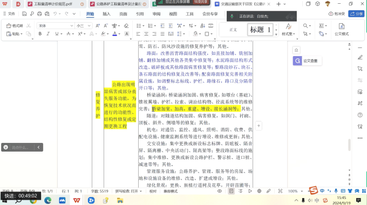Open 论文查重 sidebar button

[x=307, y=61]
